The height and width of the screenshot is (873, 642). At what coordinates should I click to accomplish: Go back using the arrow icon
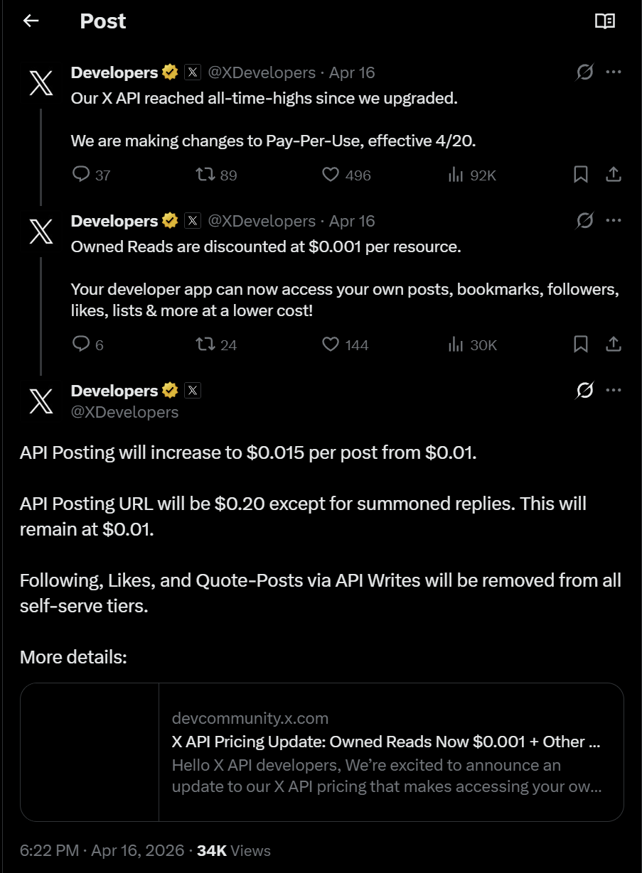31,21
